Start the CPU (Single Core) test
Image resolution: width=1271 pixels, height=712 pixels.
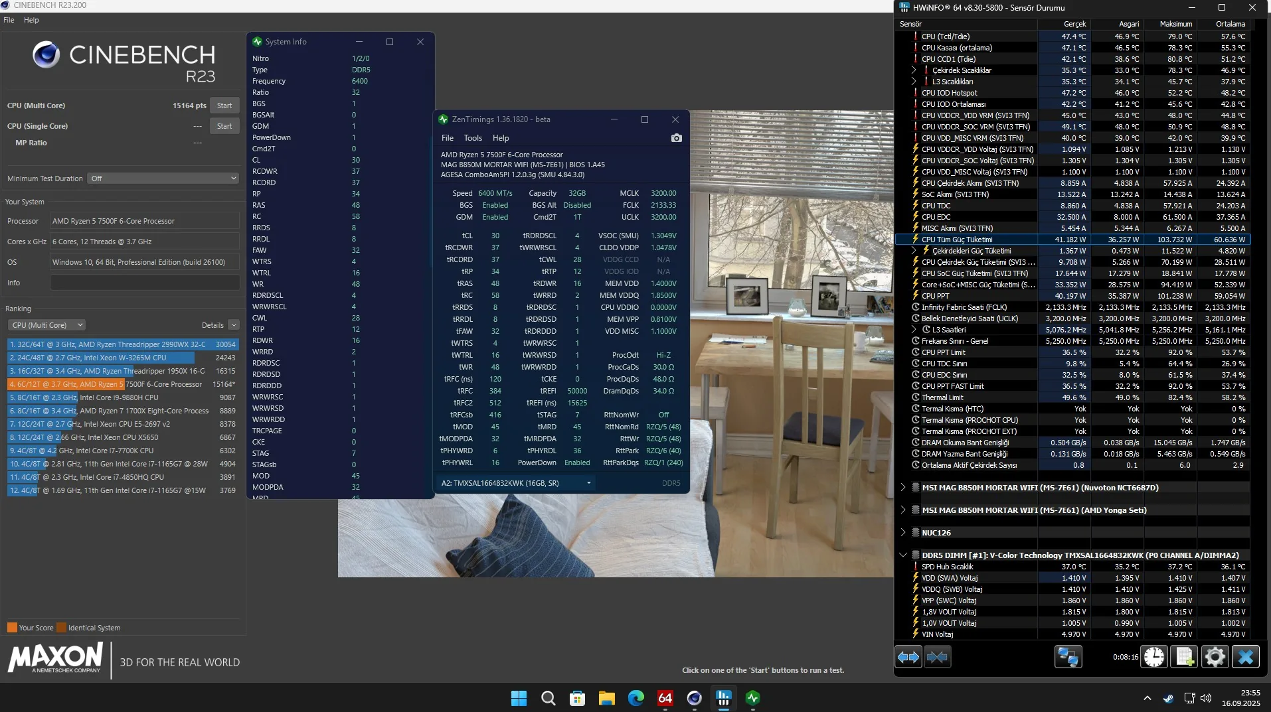(224, 126)
